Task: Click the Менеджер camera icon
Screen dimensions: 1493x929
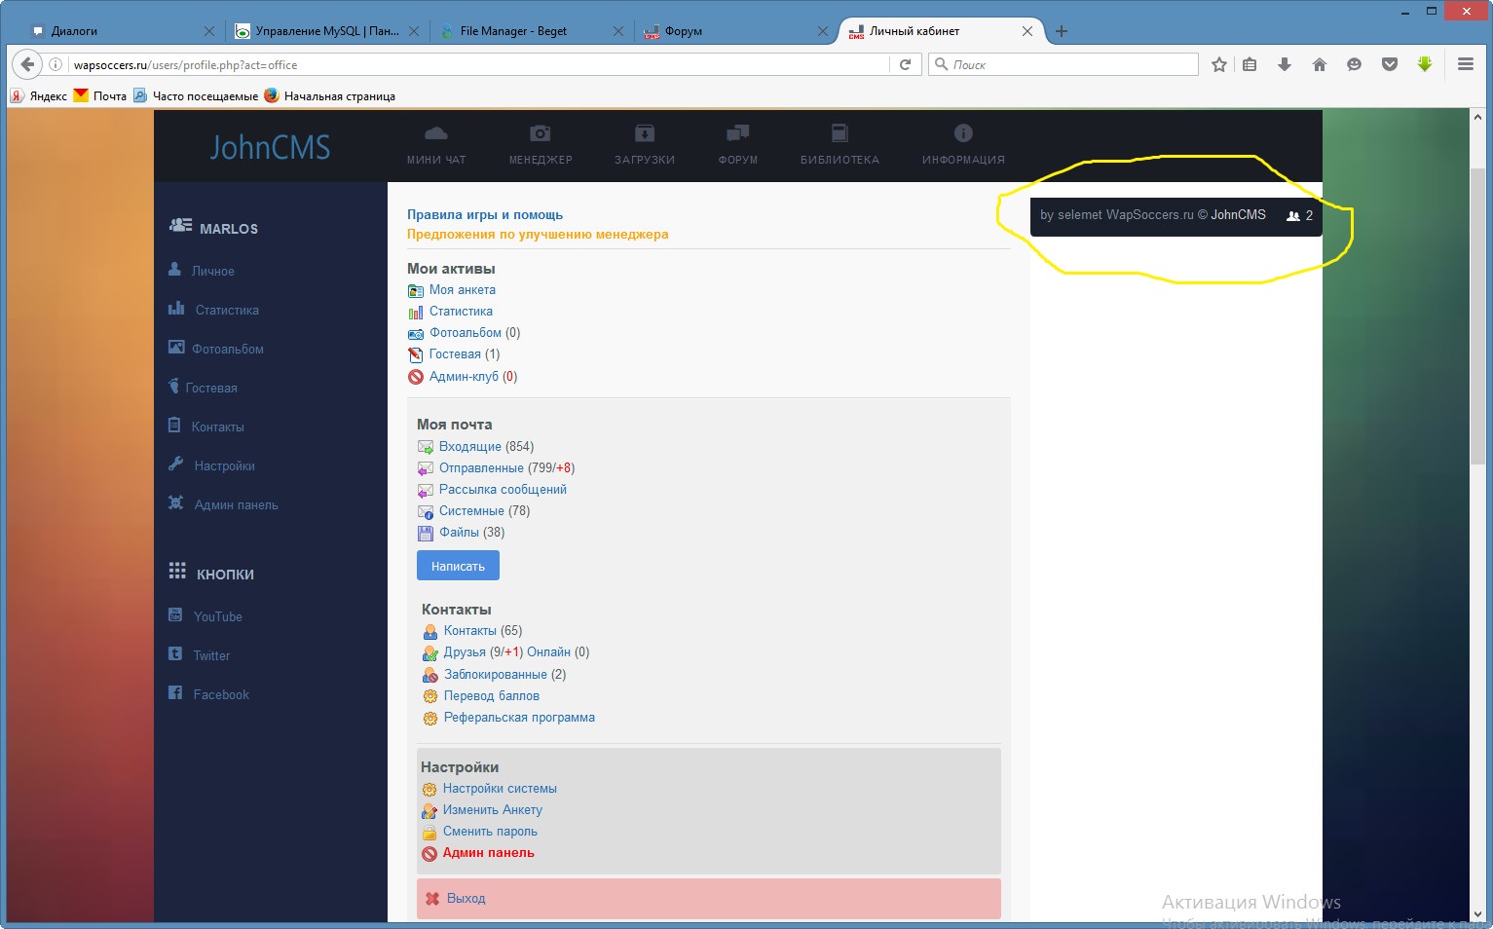Action: [x=541, y=133]
